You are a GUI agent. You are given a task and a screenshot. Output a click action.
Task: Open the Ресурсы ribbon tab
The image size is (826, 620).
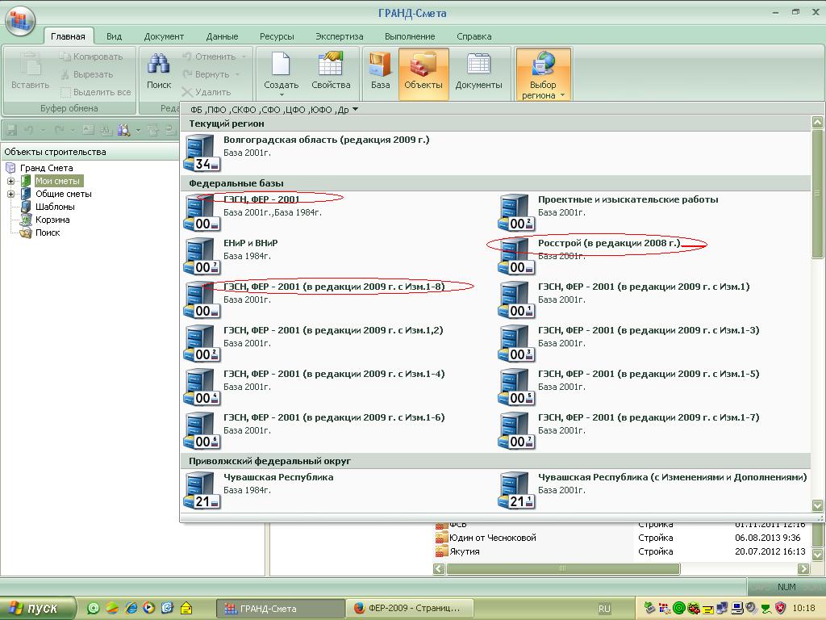277,36
